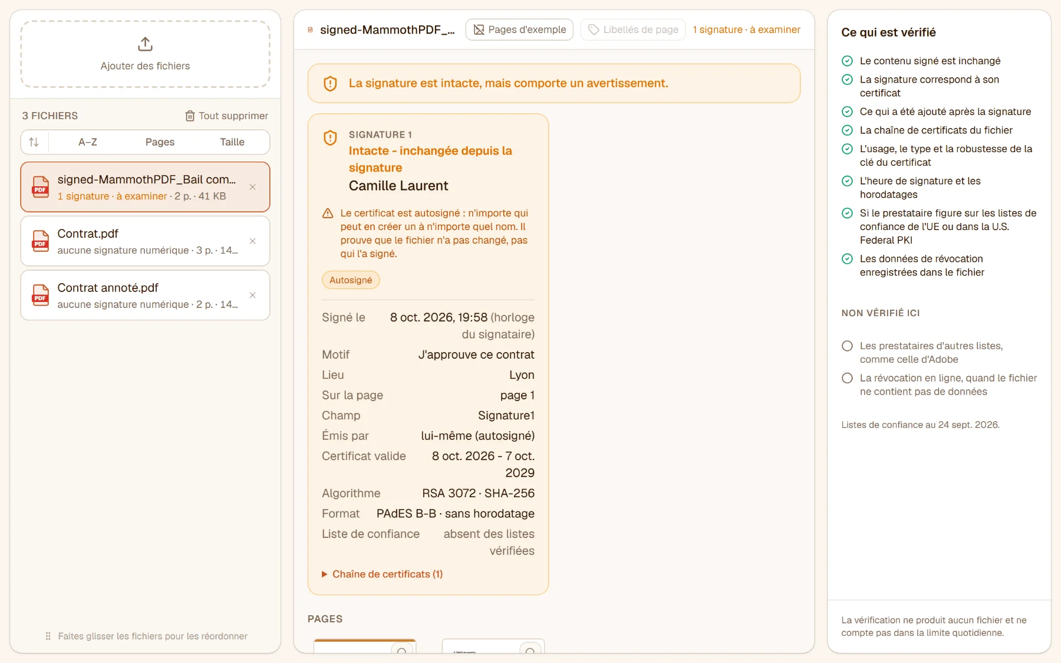Click the checkmark for Le contenu signé est inchangé

coord(847,61)
